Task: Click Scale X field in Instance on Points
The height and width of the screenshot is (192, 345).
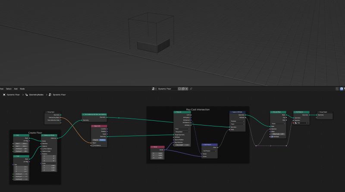Action: [49, 166]
